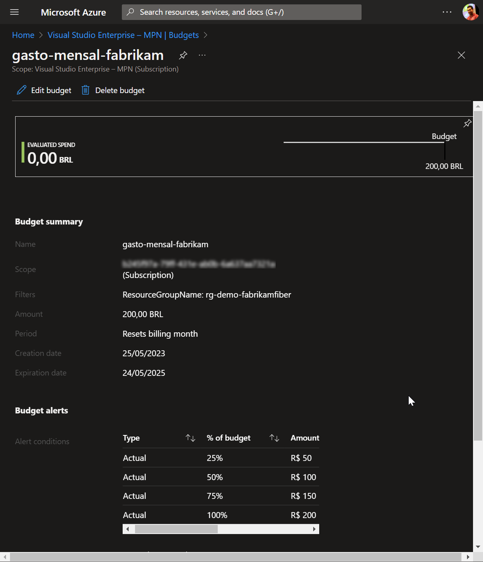
Task: Click the bottom scrollbar left arrow
Action: click(x=5, y=557)
